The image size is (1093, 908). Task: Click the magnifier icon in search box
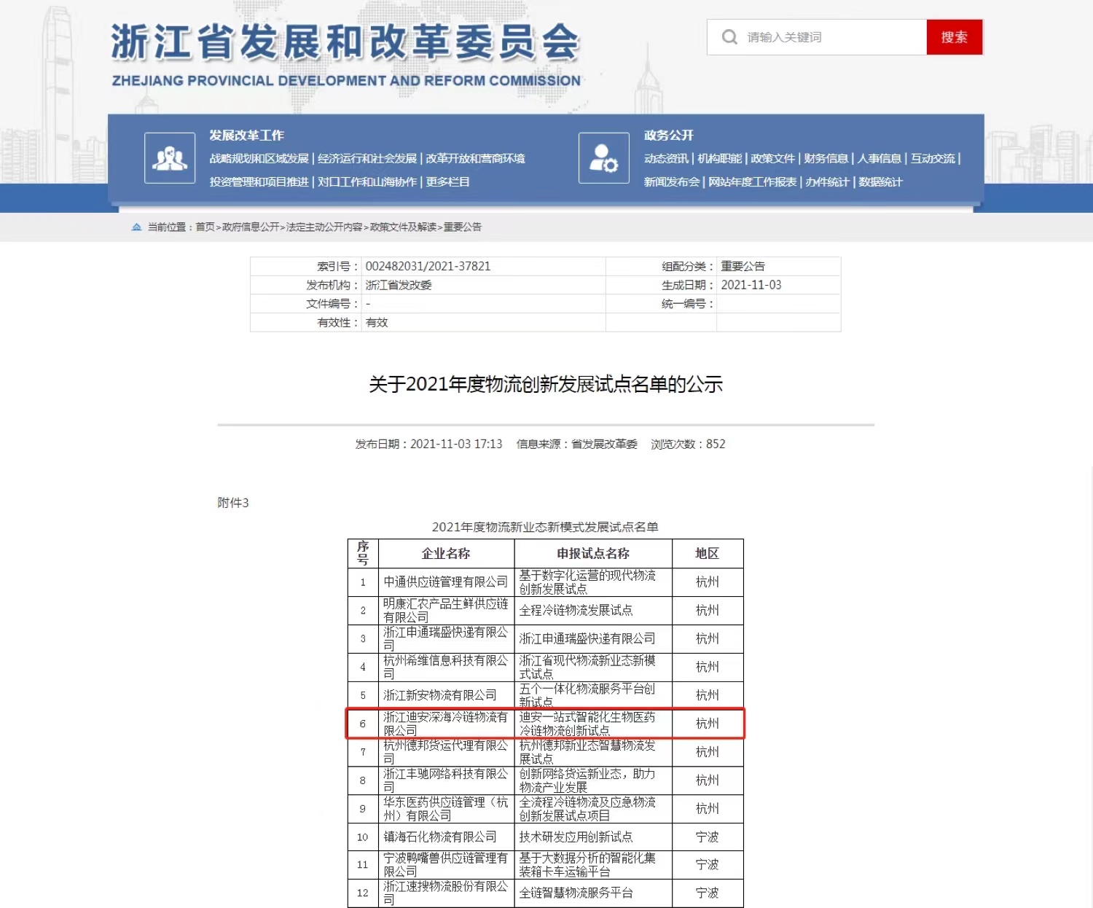point(729,37)
